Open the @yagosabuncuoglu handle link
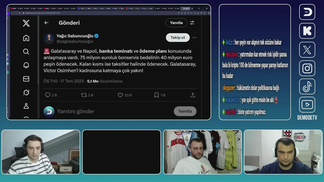324x182 pixels. click(x=75, y=41)
